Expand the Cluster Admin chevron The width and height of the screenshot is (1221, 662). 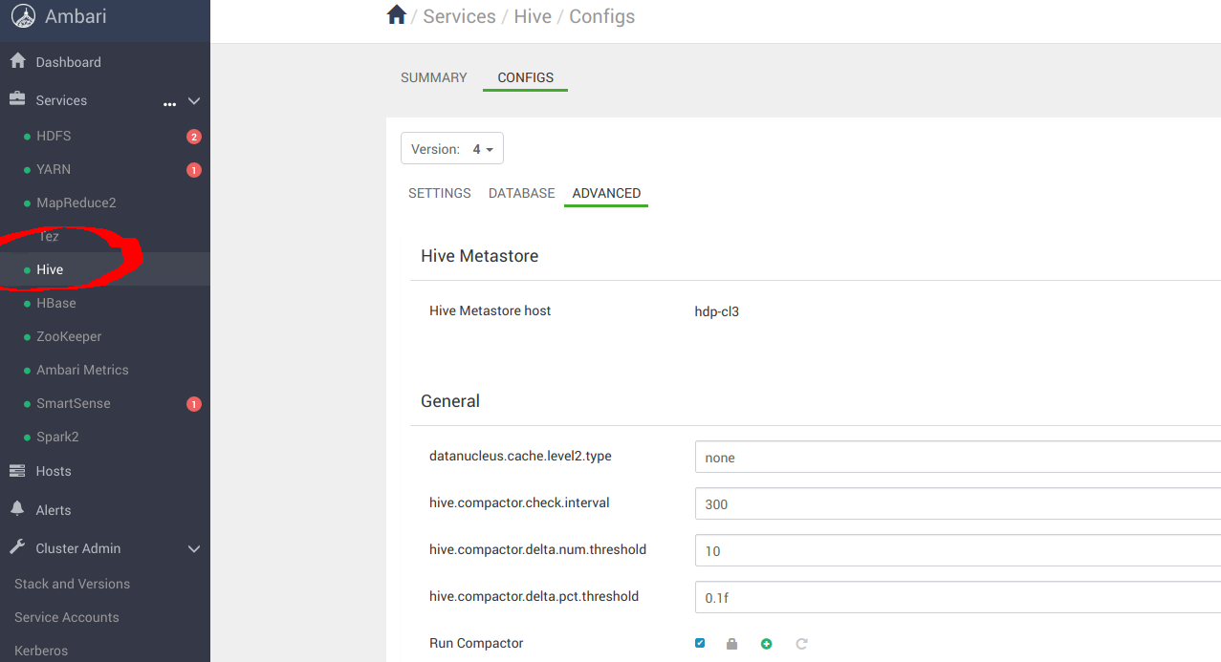(194, 548)
